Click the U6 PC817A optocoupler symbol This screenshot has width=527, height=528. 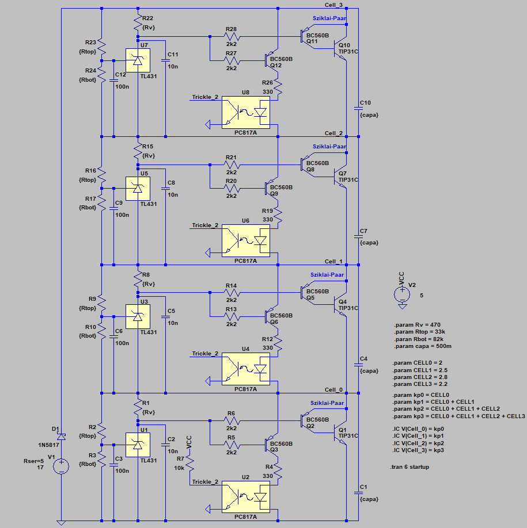pyautogui.click(x=246, y=241)
